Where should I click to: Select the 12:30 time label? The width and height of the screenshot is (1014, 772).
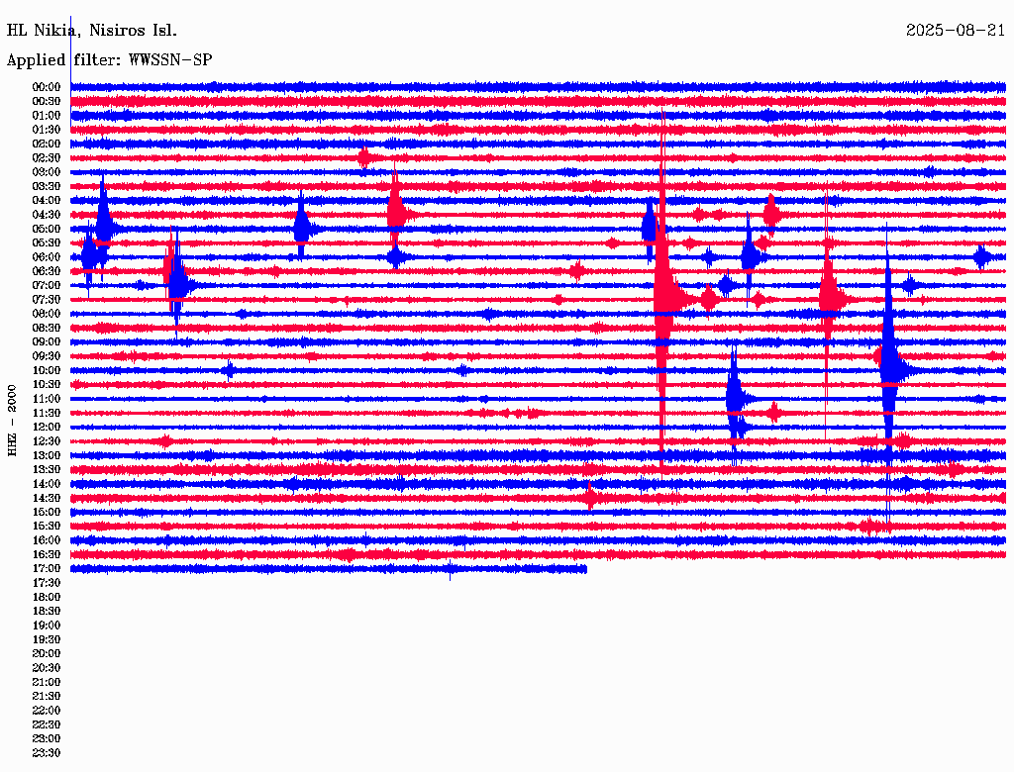click(47, 441)
